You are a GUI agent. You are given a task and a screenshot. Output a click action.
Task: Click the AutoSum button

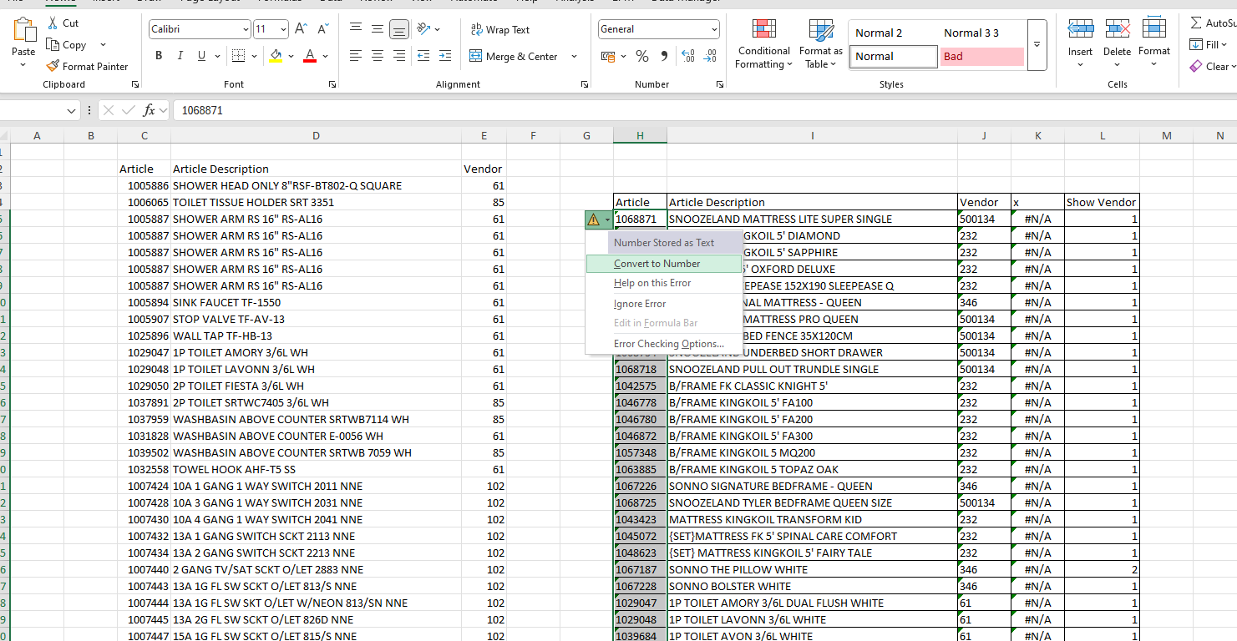(x=1214, y=23)
